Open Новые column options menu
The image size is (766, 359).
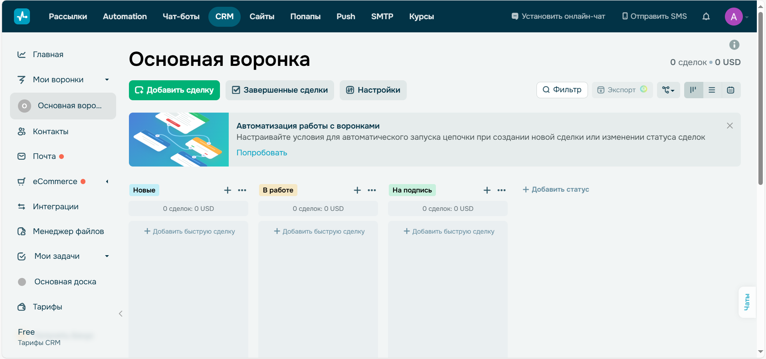[242, 190]
